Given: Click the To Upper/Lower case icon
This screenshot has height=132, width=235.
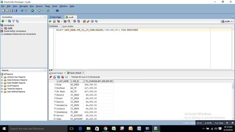Looking at the screenshot, I should 96,21.
